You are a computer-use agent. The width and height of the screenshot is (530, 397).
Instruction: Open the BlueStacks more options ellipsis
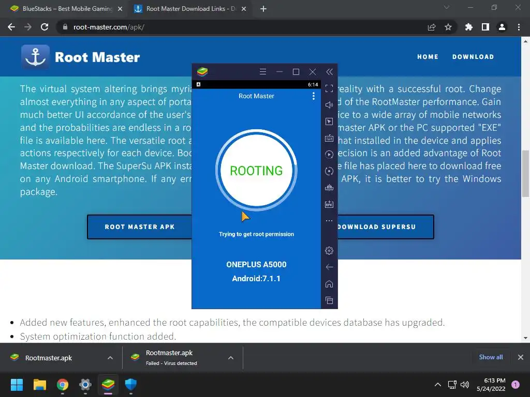click(x=329, y=221)
